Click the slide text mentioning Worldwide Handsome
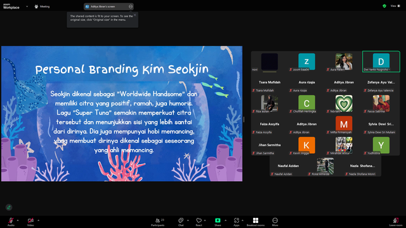Screen dimensions: 406x228 pos(124,94)
